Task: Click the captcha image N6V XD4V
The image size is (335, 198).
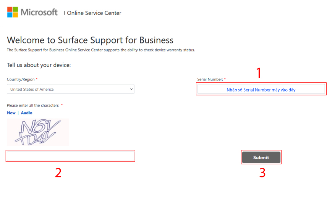Action: 38,132
